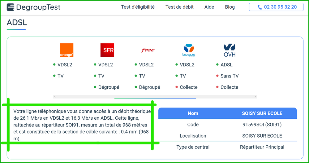Screen dimensions: 309x163
Task: Open the Test de débit page
Action: pos(179,7)
